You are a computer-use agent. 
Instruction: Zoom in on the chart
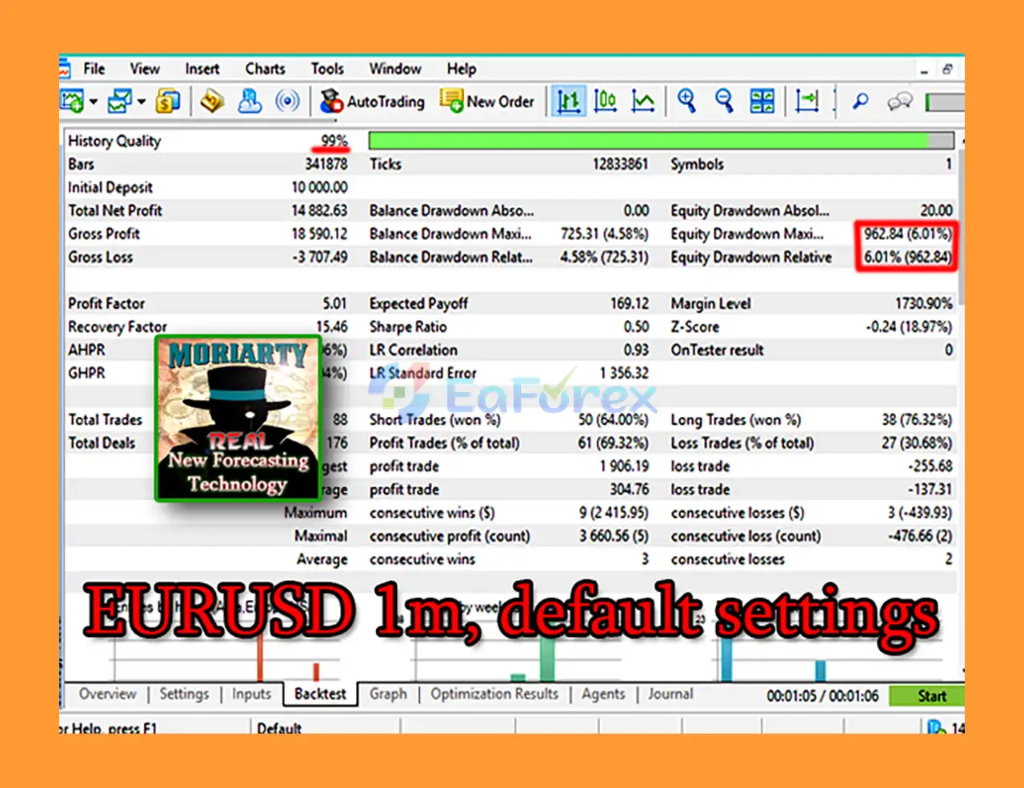686,102
